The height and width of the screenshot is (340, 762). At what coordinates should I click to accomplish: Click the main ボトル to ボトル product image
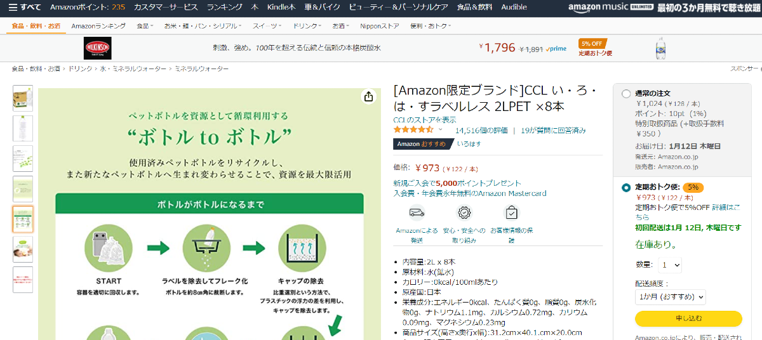210,214
